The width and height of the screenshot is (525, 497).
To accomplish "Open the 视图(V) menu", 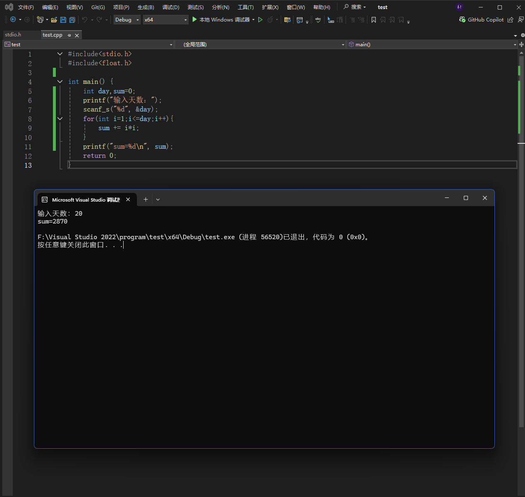I will pyautogui.click(x=74, y=7).
